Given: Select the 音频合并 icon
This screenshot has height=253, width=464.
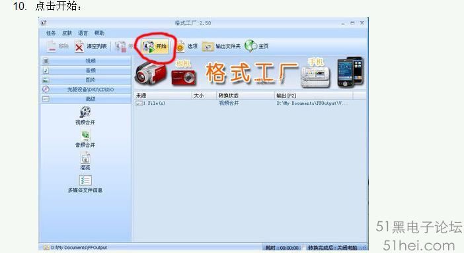Looking at the screenshot, I should (85, 136).
